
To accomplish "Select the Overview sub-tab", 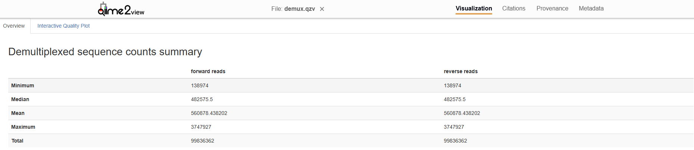I will 14,26.
